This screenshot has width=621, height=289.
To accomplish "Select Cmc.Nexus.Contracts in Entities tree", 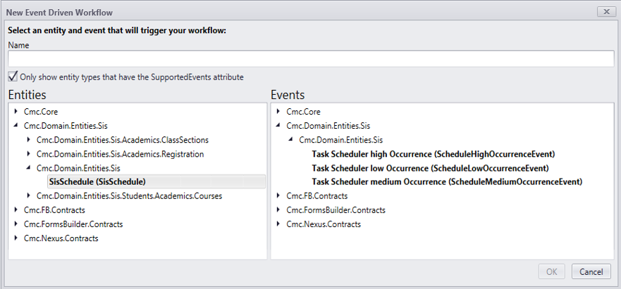I will click(x=61, y=238).
